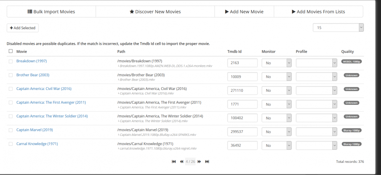
Task: Open the Breakdown (1997) movie link
Action: pyautogui.click(x=32, y=61)
